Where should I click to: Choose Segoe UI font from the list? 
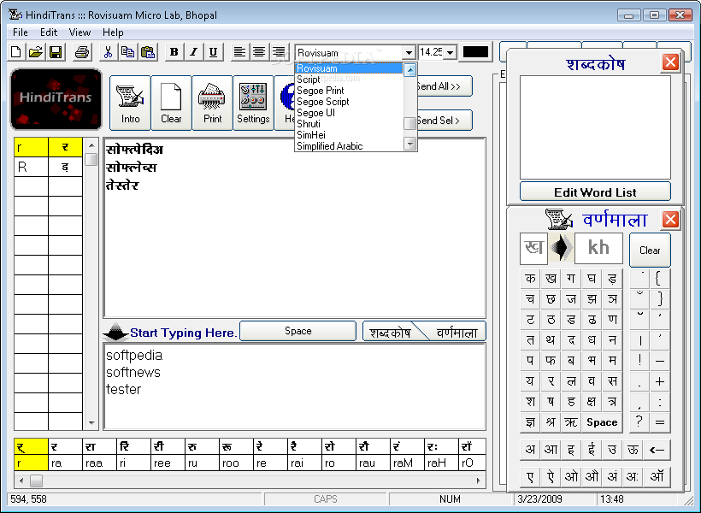click(x=349, y=113)
